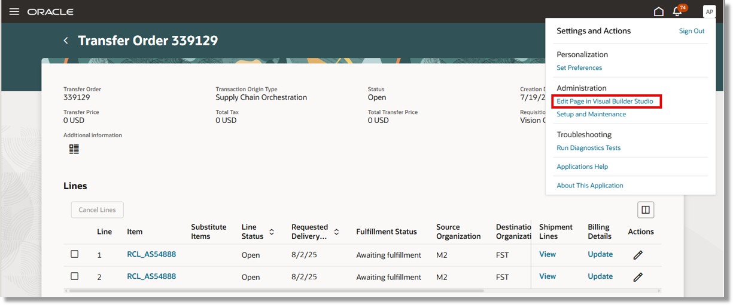733x305 pixels.
Task: Click line 1 Line Status Open
Action: (x=251, y=255)
